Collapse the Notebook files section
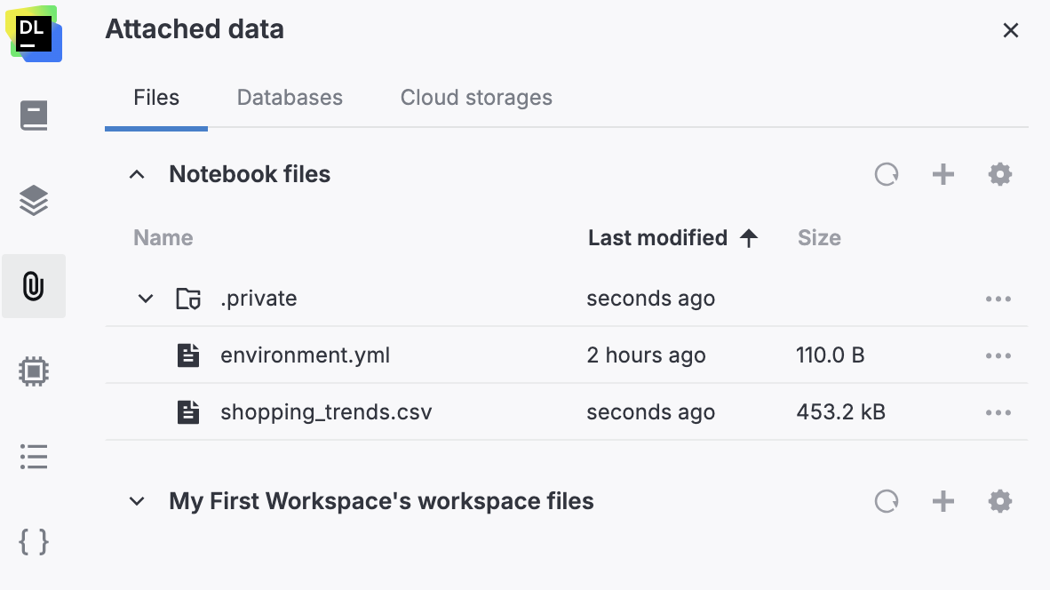1050x590 pixels. coord(137,174)
